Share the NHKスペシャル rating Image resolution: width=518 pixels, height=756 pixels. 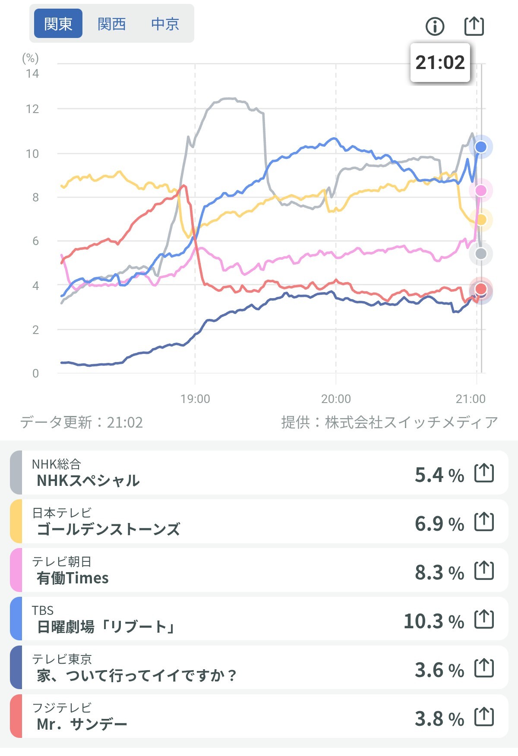(484, 473)
